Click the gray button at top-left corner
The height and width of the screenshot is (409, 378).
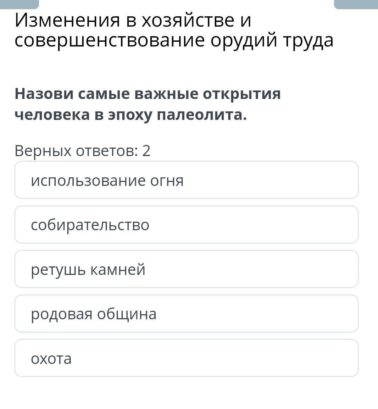(x=19, y=4)
